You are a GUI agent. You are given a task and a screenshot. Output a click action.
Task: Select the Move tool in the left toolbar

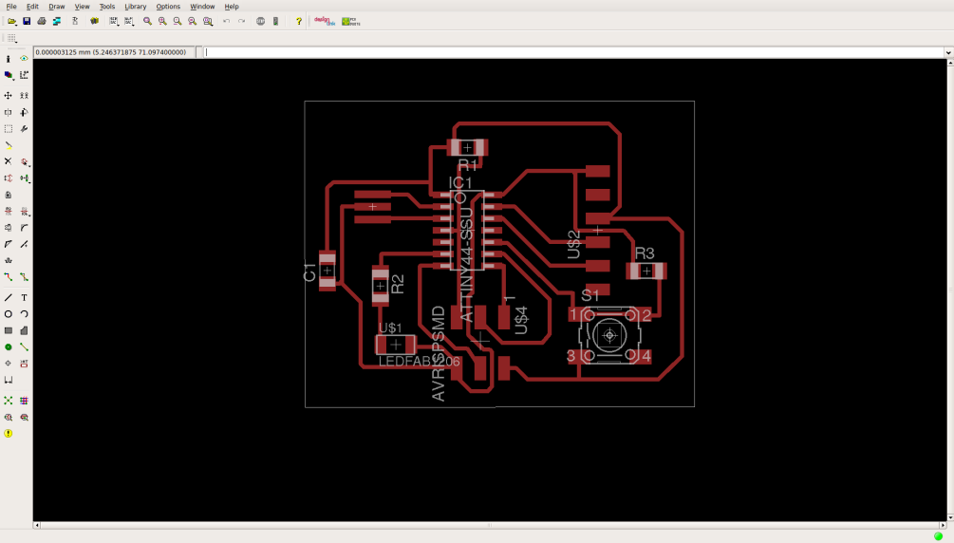coord(9,96)
